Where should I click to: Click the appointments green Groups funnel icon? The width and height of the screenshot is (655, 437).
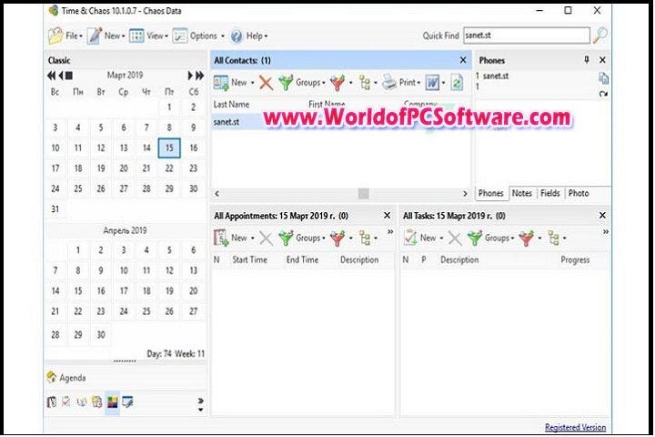coord(286,238)
